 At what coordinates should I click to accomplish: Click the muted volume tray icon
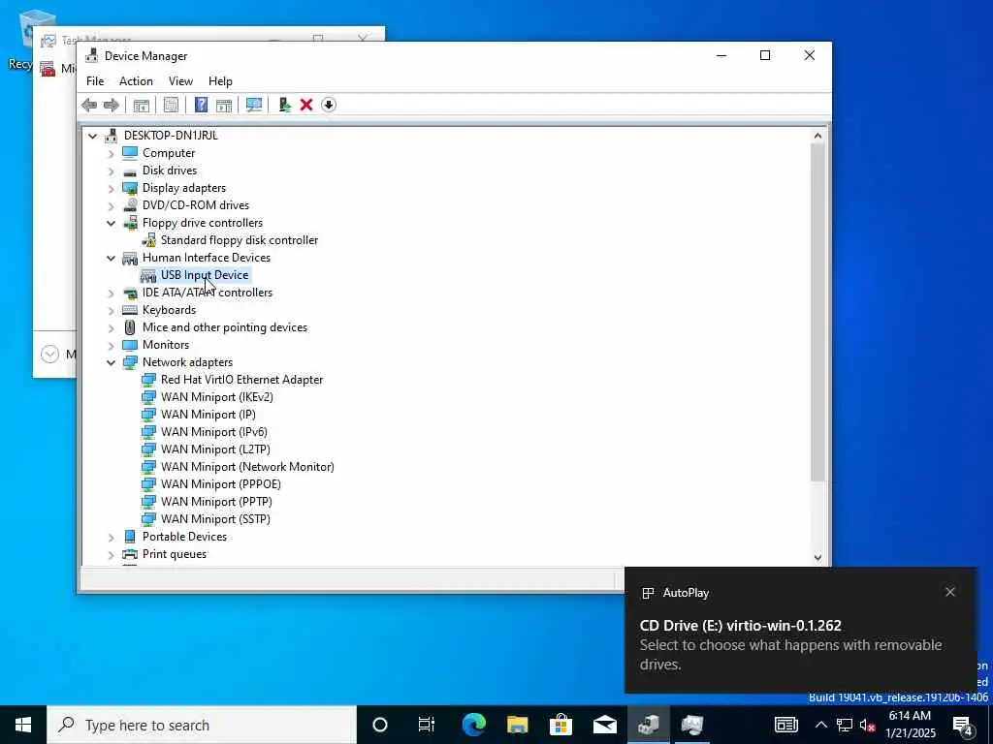pyautogui.click(x=867, y=726)
